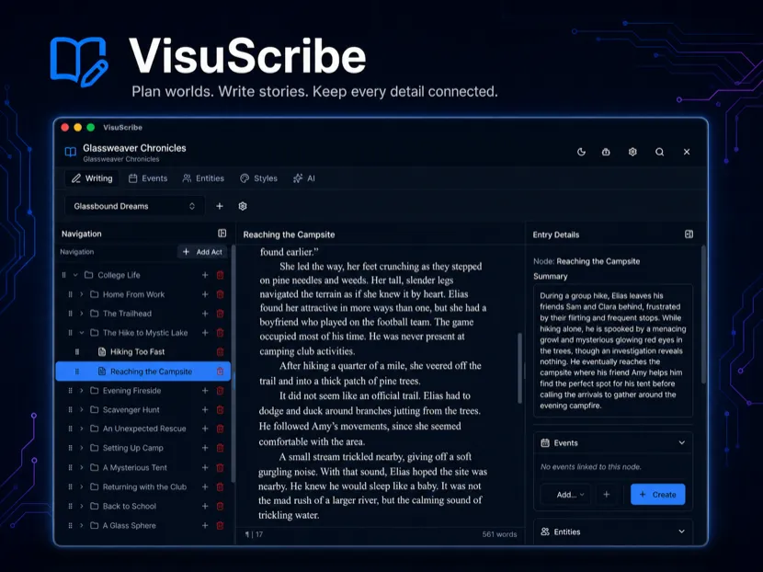Open the Styles tab

click(x=259, y=178)
